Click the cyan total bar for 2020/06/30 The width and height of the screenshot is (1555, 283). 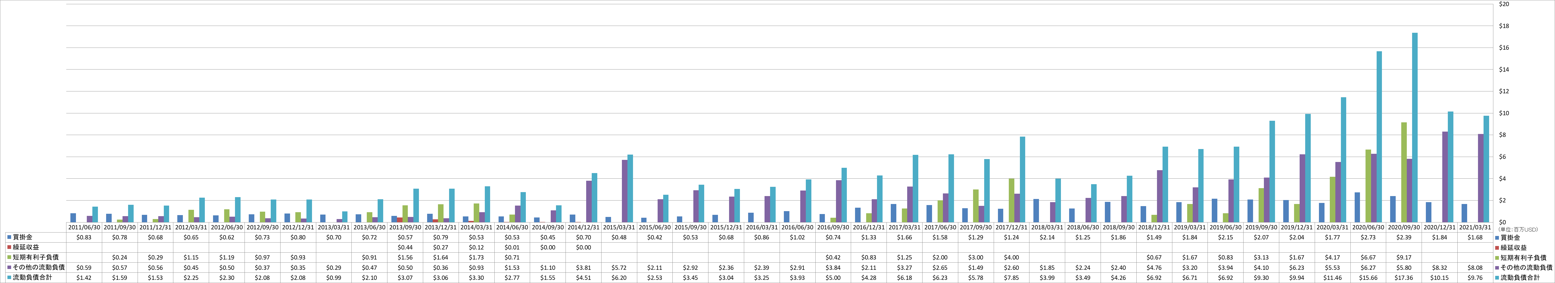tap(1379, 137)
